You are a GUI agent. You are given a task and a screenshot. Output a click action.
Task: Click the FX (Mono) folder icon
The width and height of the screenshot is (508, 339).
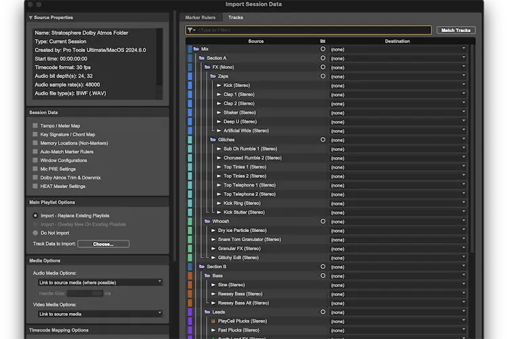point(207,67)
